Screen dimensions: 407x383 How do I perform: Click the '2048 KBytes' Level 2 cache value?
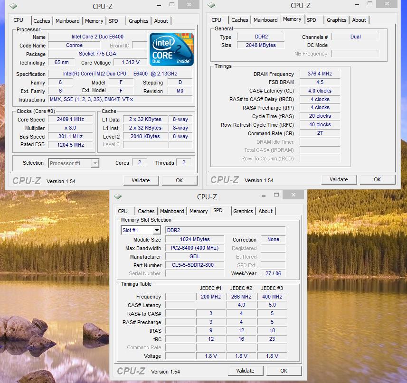tap(145, 136)
